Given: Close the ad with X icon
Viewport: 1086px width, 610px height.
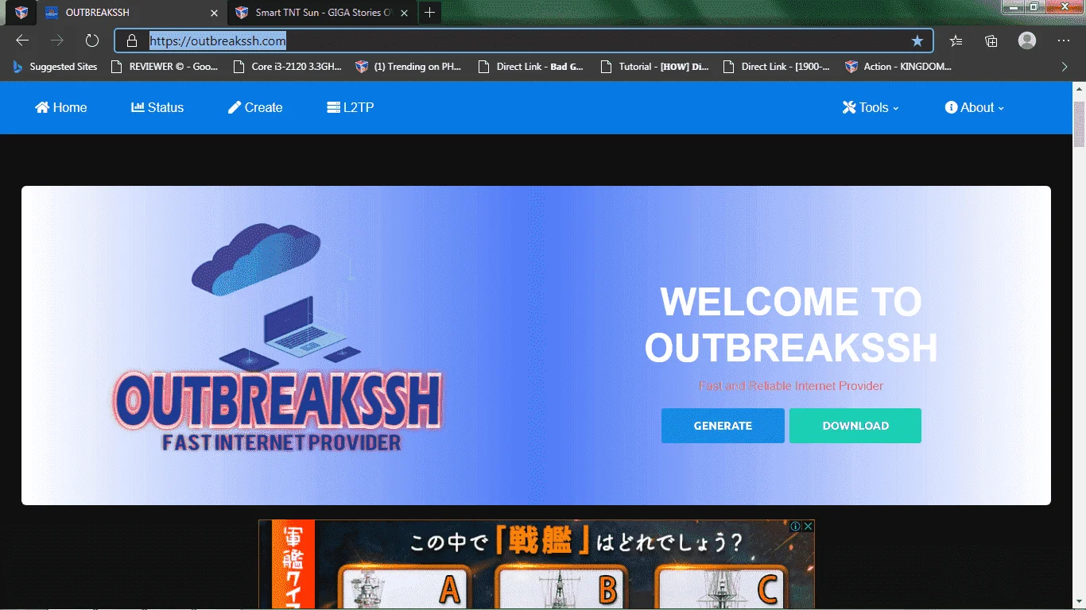Looking at the screenshot, I should 809,526.
